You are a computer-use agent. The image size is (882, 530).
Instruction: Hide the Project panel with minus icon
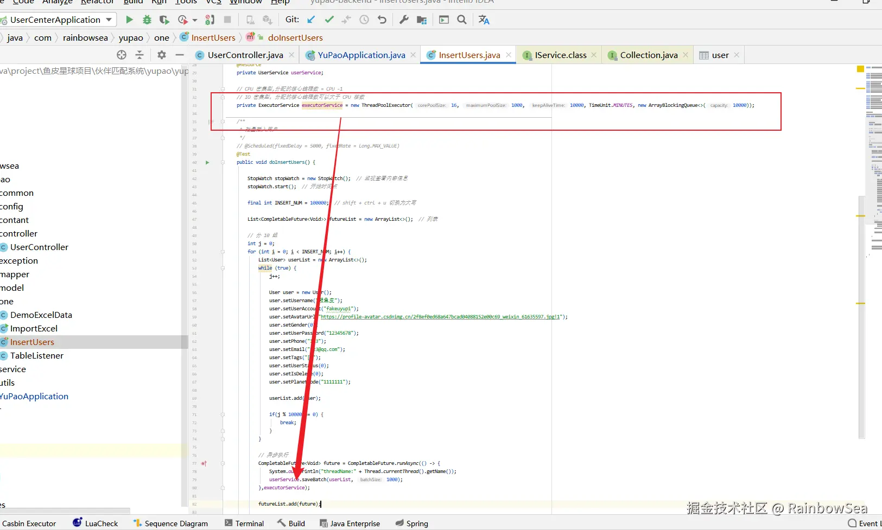(180, 55)
